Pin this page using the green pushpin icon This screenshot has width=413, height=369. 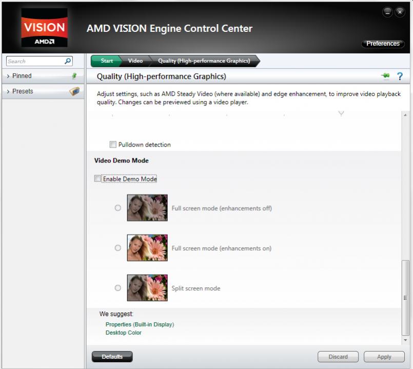[x=385, y=77]
